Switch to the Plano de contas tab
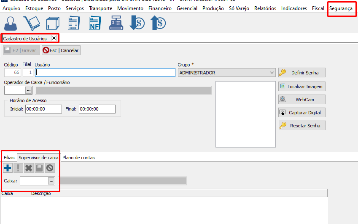The width and height of the screenshot is (358, 224). tap(78, 158)
